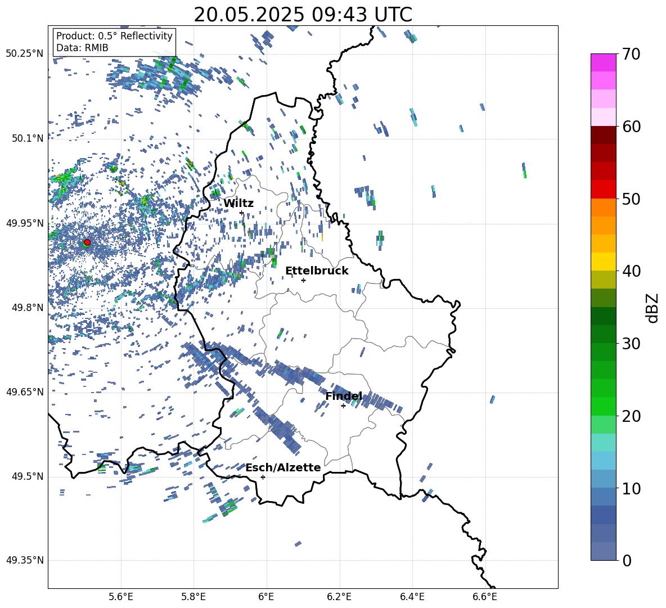Image resolution: width=666 pixels, height=608 pixels.
Task: Click the 5.8°E longitude label
Action: [193, 597]
